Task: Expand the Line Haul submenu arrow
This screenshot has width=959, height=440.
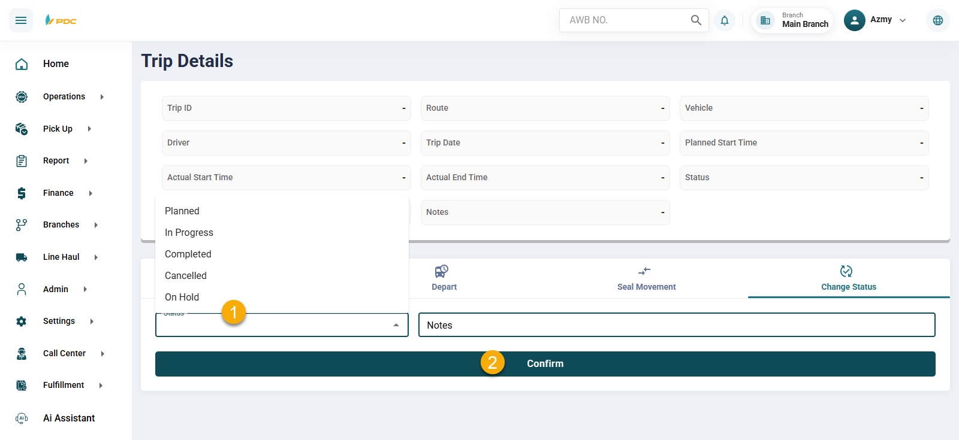Action: tap(96, 257)
